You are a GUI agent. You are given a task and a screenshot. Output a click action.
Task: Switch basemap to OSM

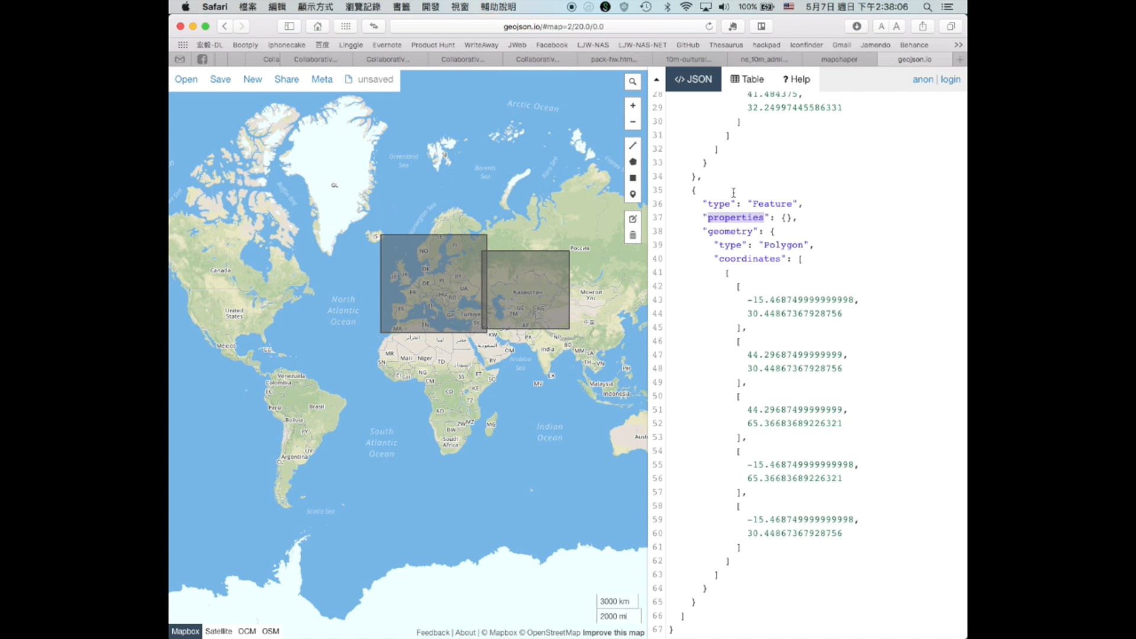point(270,631)
